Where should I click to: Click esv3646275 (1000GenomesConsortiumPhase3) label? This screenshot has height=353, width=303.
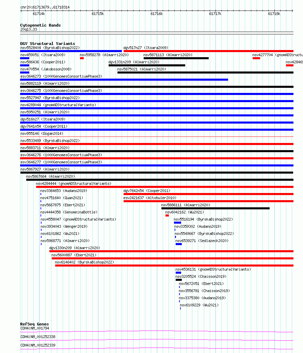pos(61,91)
